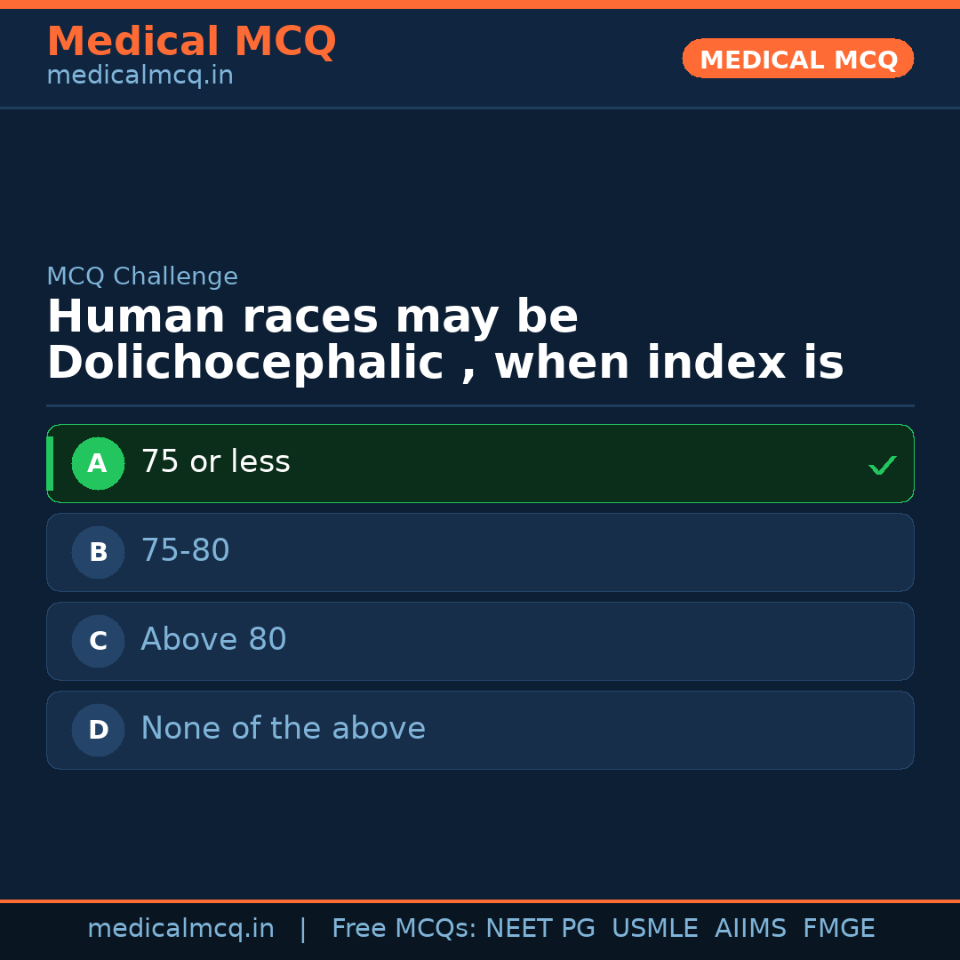The width and height of the screenshot is (960, 960).
Task: Click the FMGE text in footer
Action: (838, 929)
